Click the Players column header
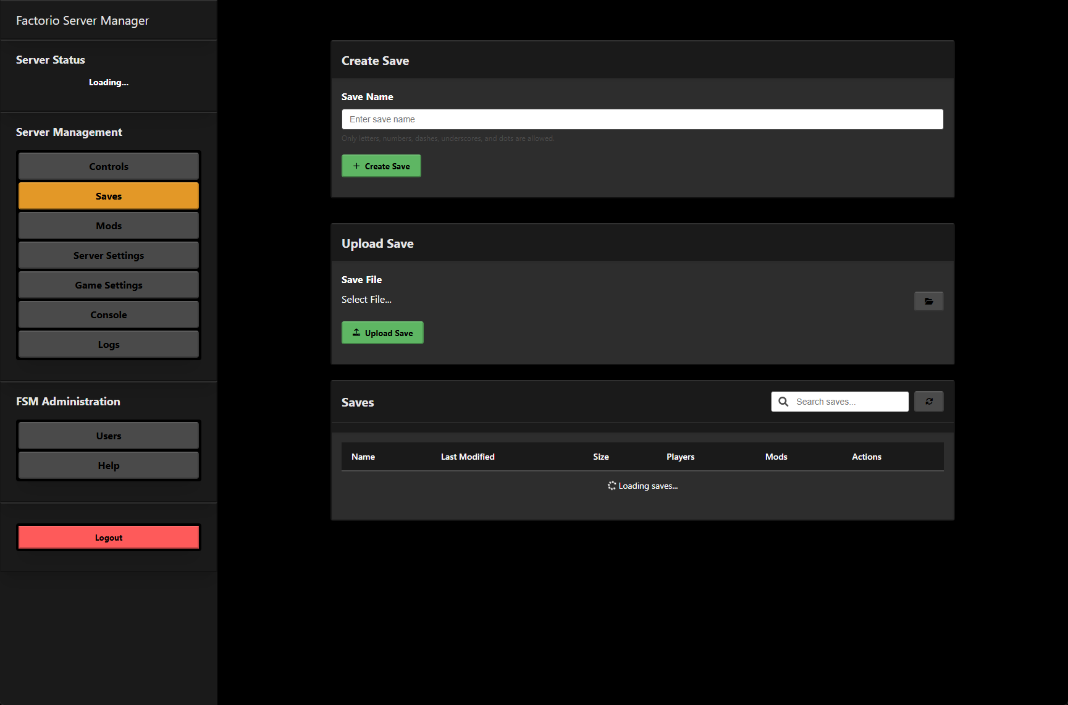This screenshot has width=1068, height=705. pyautogui.click(x=681, y=457)
